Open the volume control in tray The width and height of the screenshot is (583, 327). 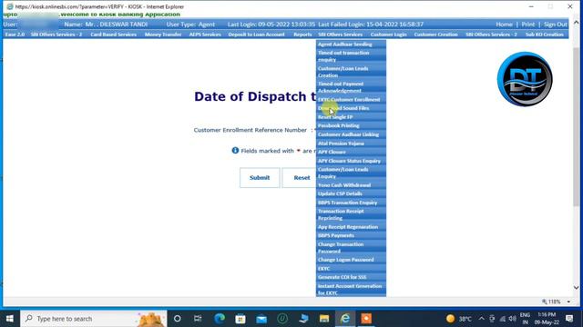click(x=513, y=319)
